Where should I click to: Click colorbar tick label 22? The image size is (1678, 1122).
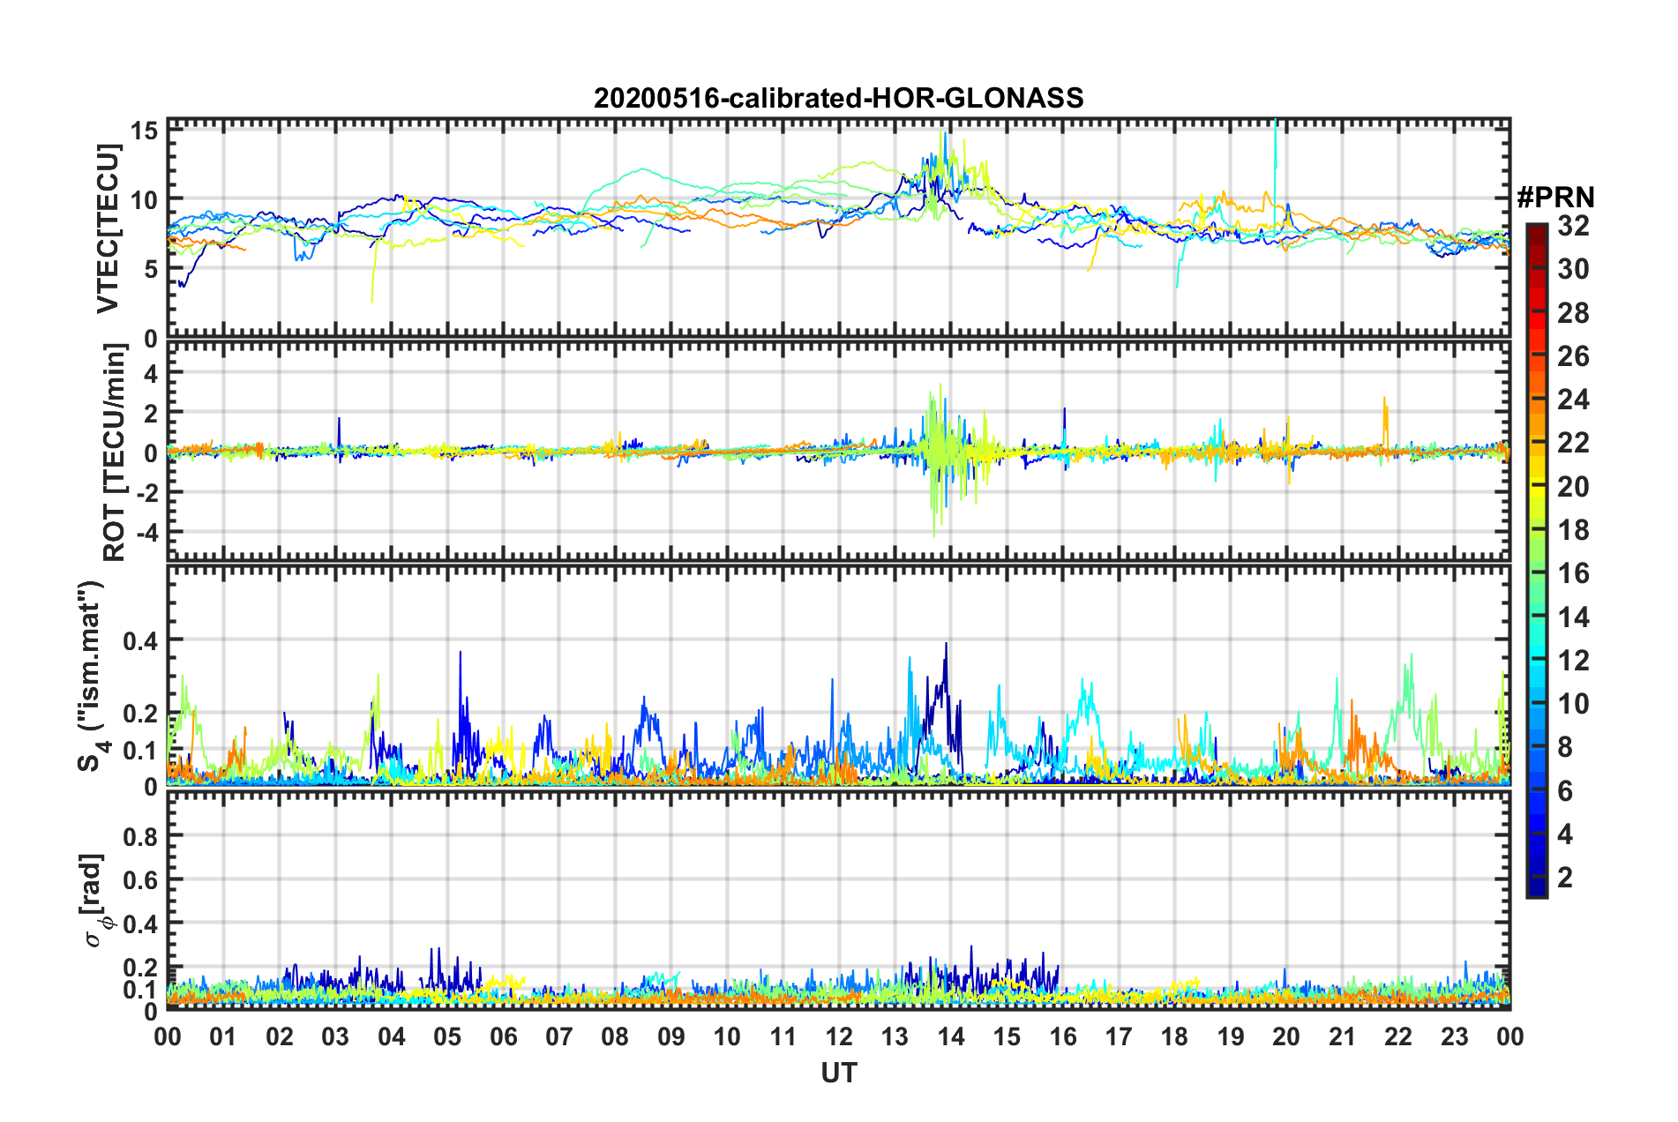click(1573, 443)
